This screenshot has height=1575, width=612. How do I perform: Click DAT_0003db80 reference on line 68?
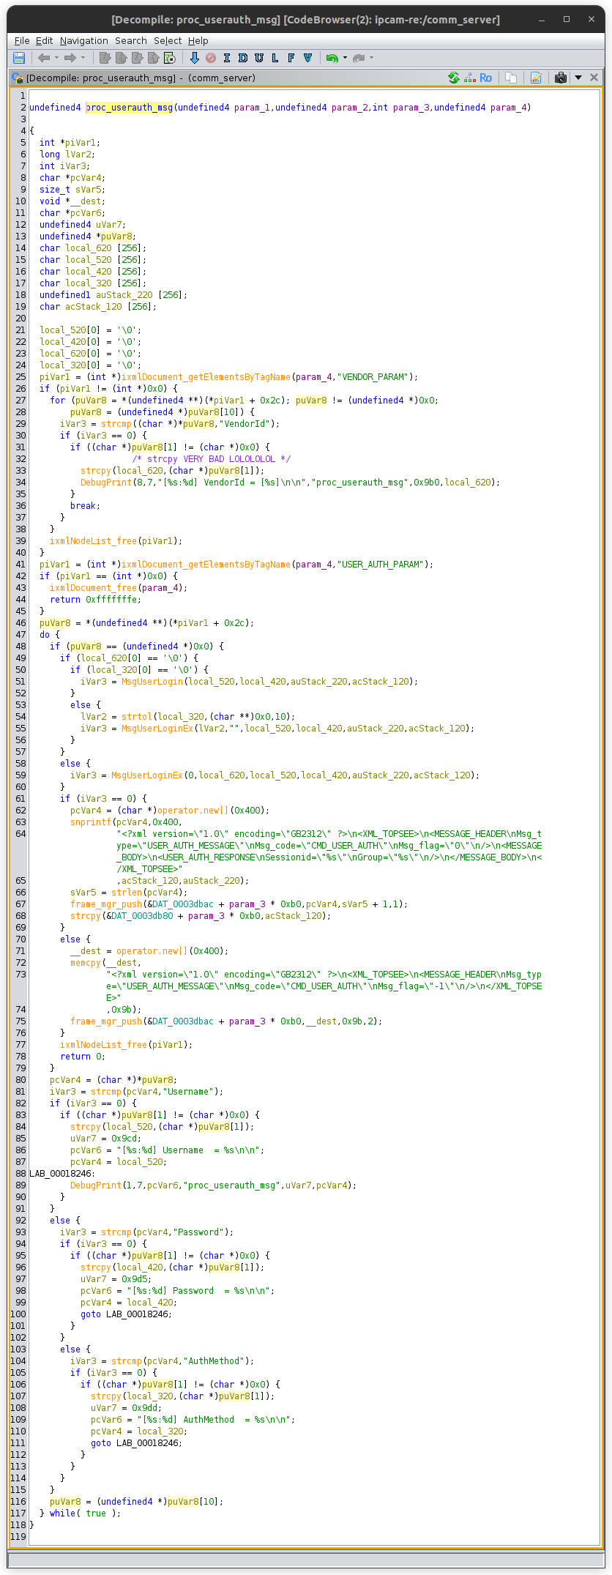(x=142, y=916)
